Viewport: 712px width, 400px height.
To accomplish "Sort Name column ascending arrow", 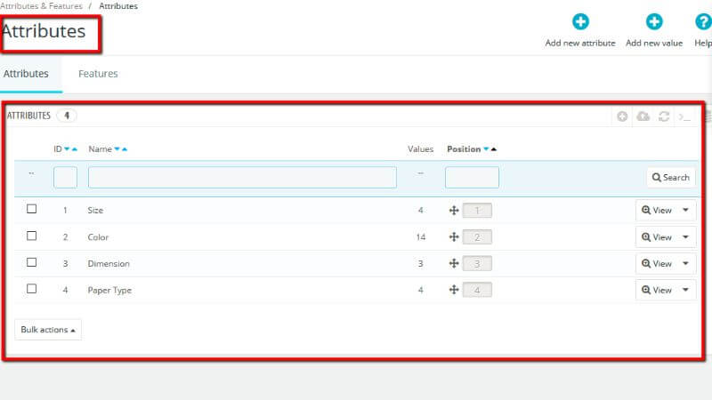I will click(x=125, y=149).
